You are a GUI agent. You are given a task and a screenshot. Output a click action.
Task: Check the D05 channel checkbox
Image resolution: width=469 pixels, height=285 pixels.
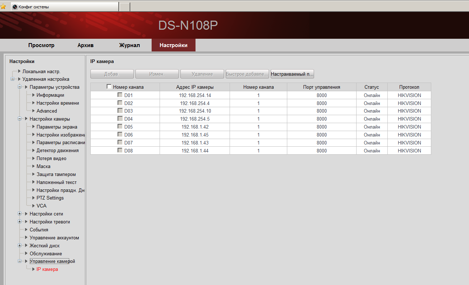click(x=120, y=127)
